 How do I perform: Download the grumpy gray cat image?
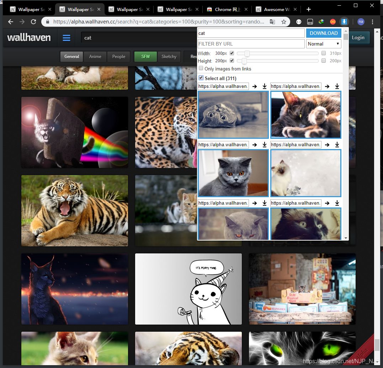[265, 203]
